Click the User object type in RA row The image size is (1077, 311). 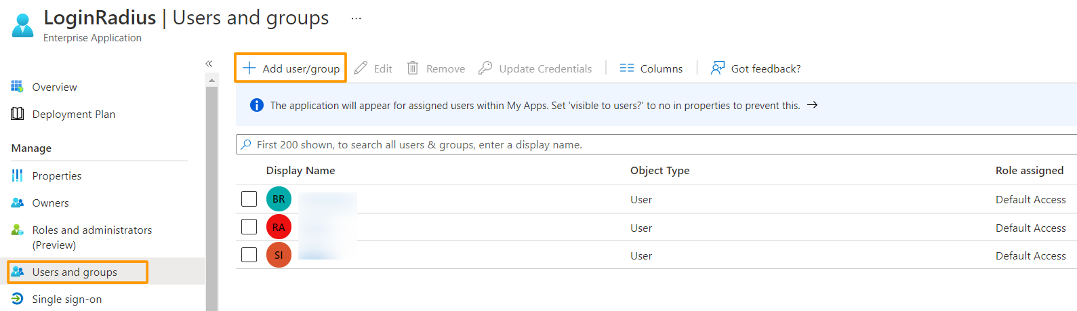(x=641, y=228)
